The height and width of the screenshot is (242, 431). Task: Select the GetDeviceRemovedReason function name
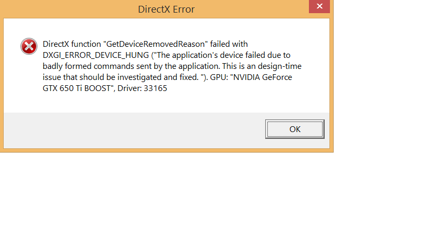155,44
